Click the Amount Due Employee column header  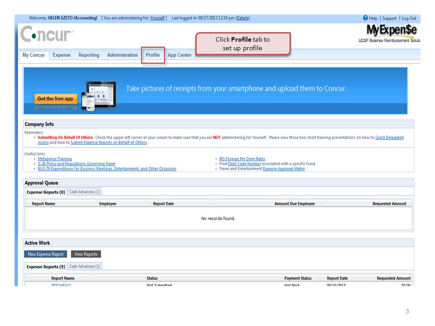tap(295, 204)
